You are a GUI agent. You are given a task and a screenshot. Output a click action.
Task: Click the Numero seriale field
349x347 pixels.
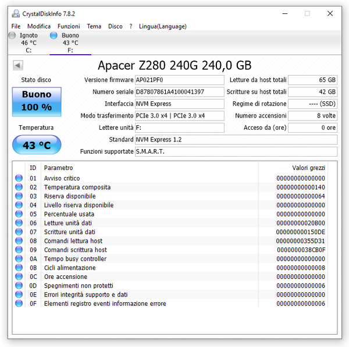click(x=179, y=92)
